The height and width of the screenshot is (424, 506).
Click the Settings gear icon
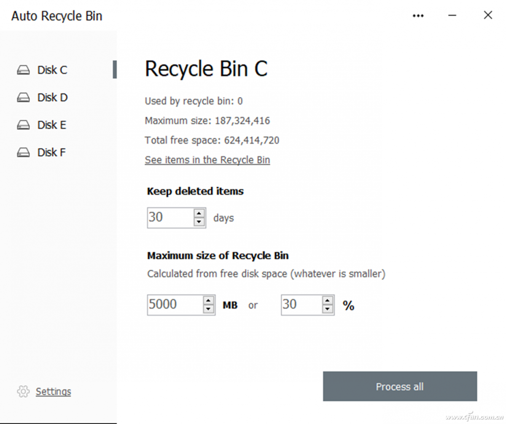(x=23, y=392)
